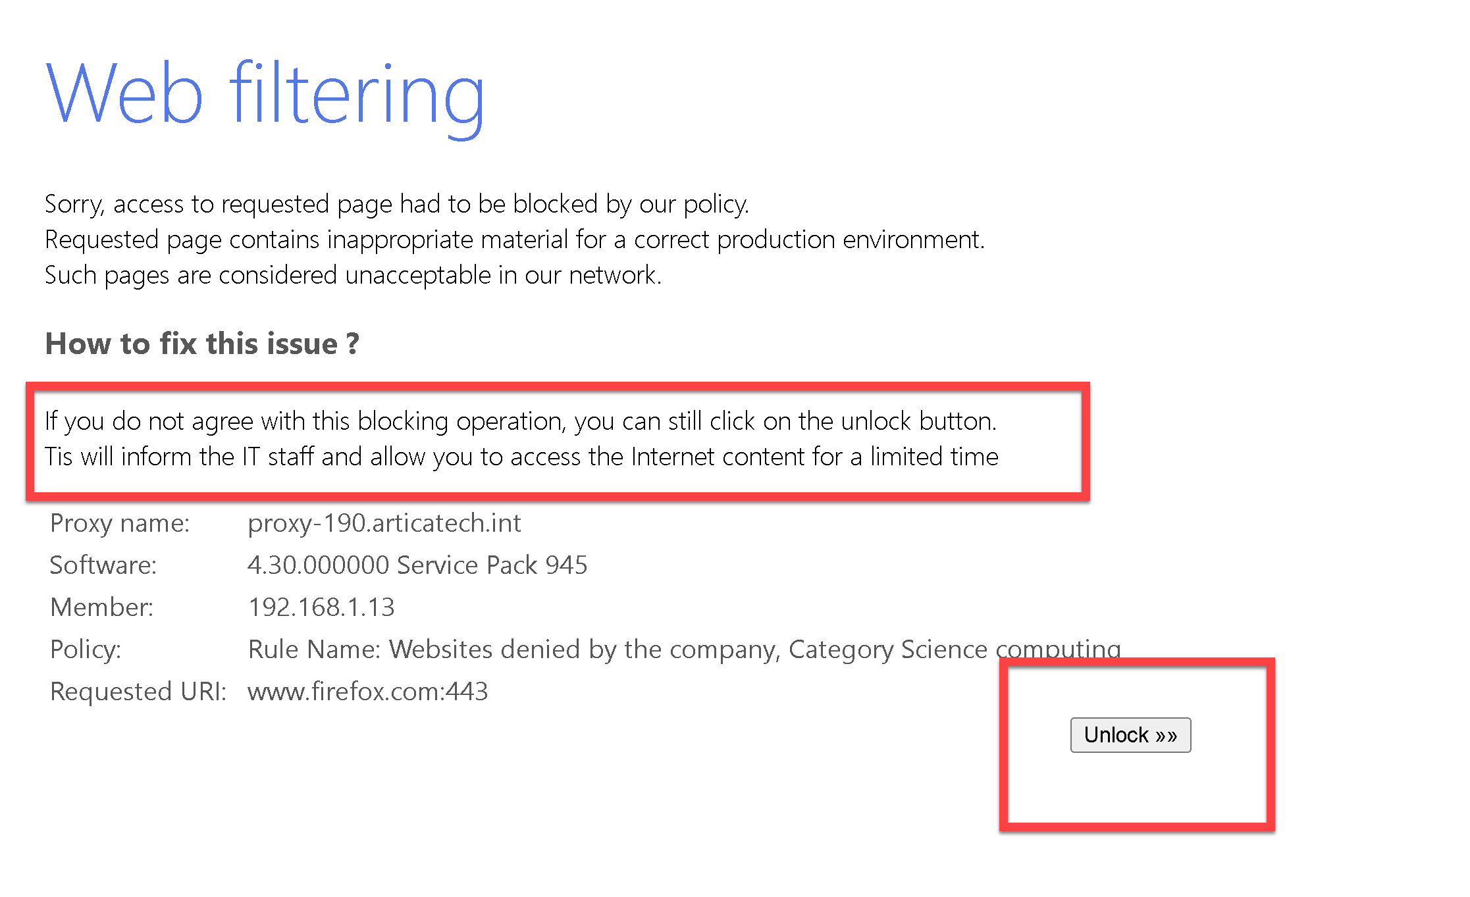
Task: Click the 'Policy:' label
Action: coord(86,650)
